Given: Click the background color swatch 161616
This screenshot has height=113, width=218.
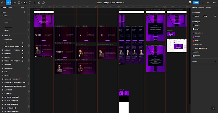Looking at the screenshot, I should click(x=193, y=16).
